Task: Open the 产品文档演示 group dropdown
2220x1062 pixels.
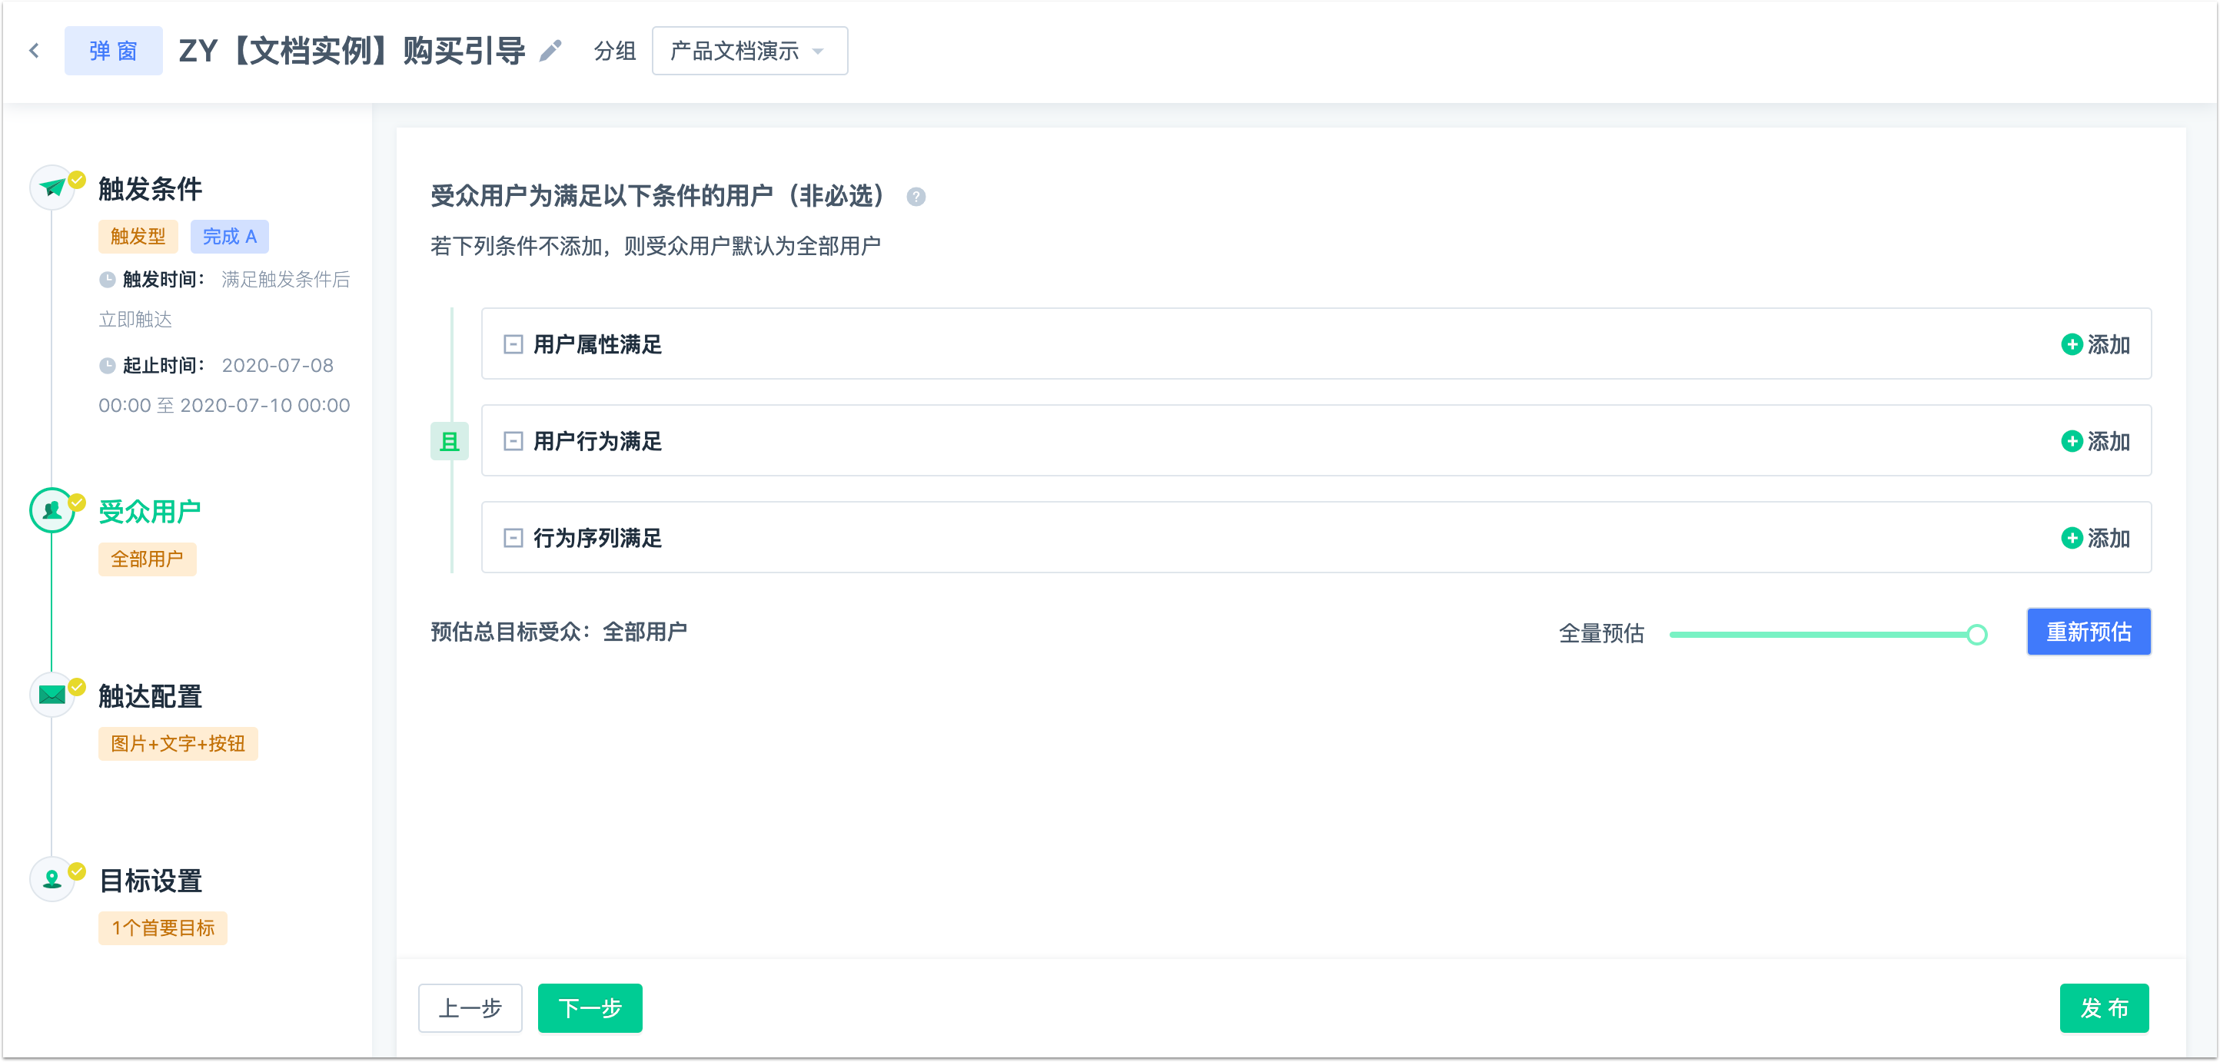Action: coord(749,51)
